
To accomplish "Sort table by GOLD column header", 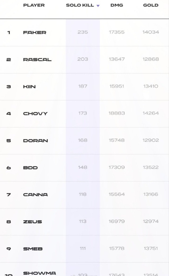I will pyautogui.click(x=151, y=5).
